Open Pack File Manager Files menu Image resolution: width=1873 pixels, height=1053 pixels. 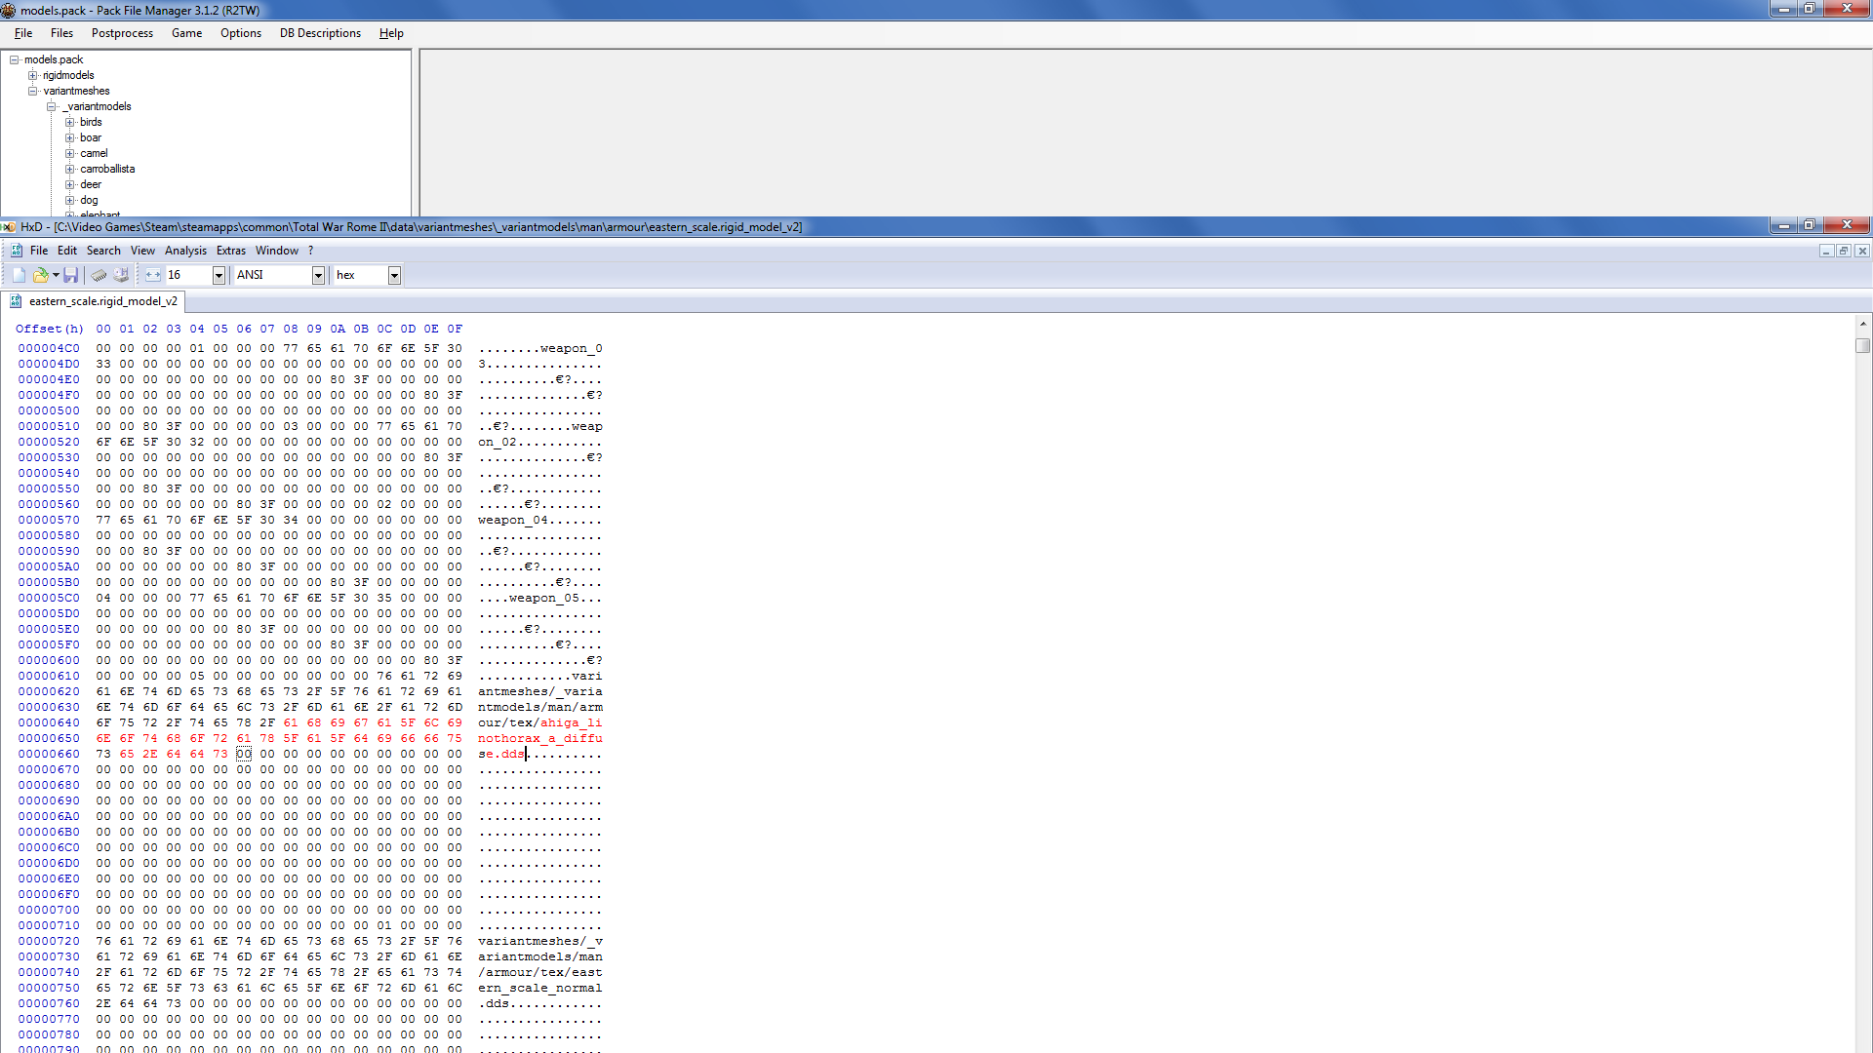[61, 33]
